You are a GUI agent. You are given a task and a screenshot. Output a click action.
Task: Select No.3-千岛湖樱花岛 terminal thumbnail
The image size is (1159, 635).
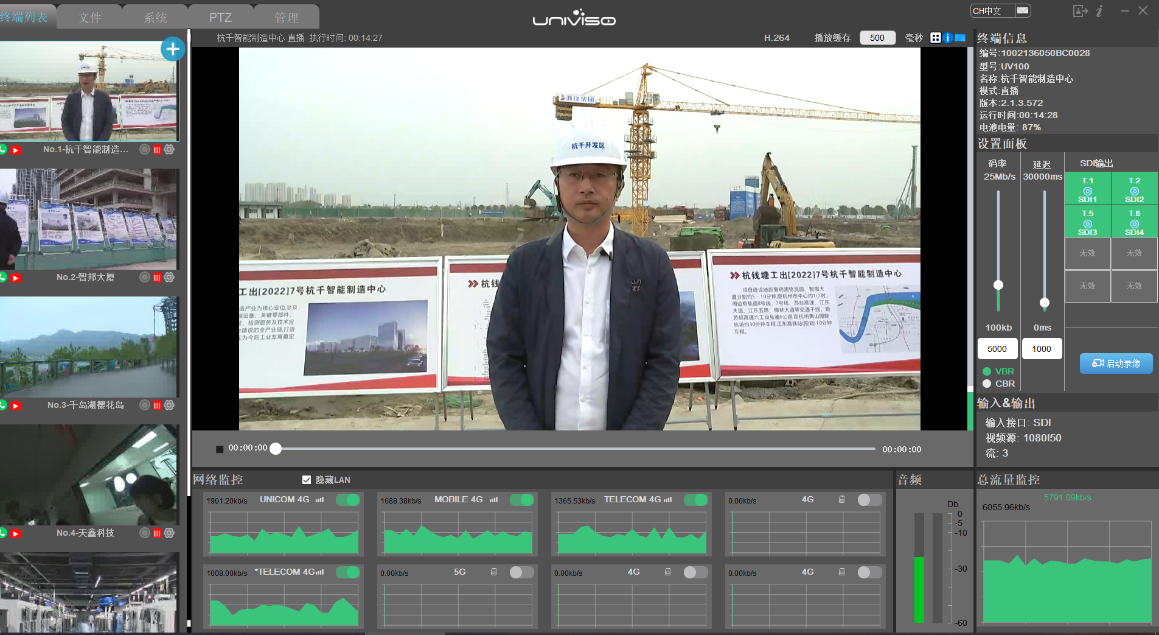point(89,347)
